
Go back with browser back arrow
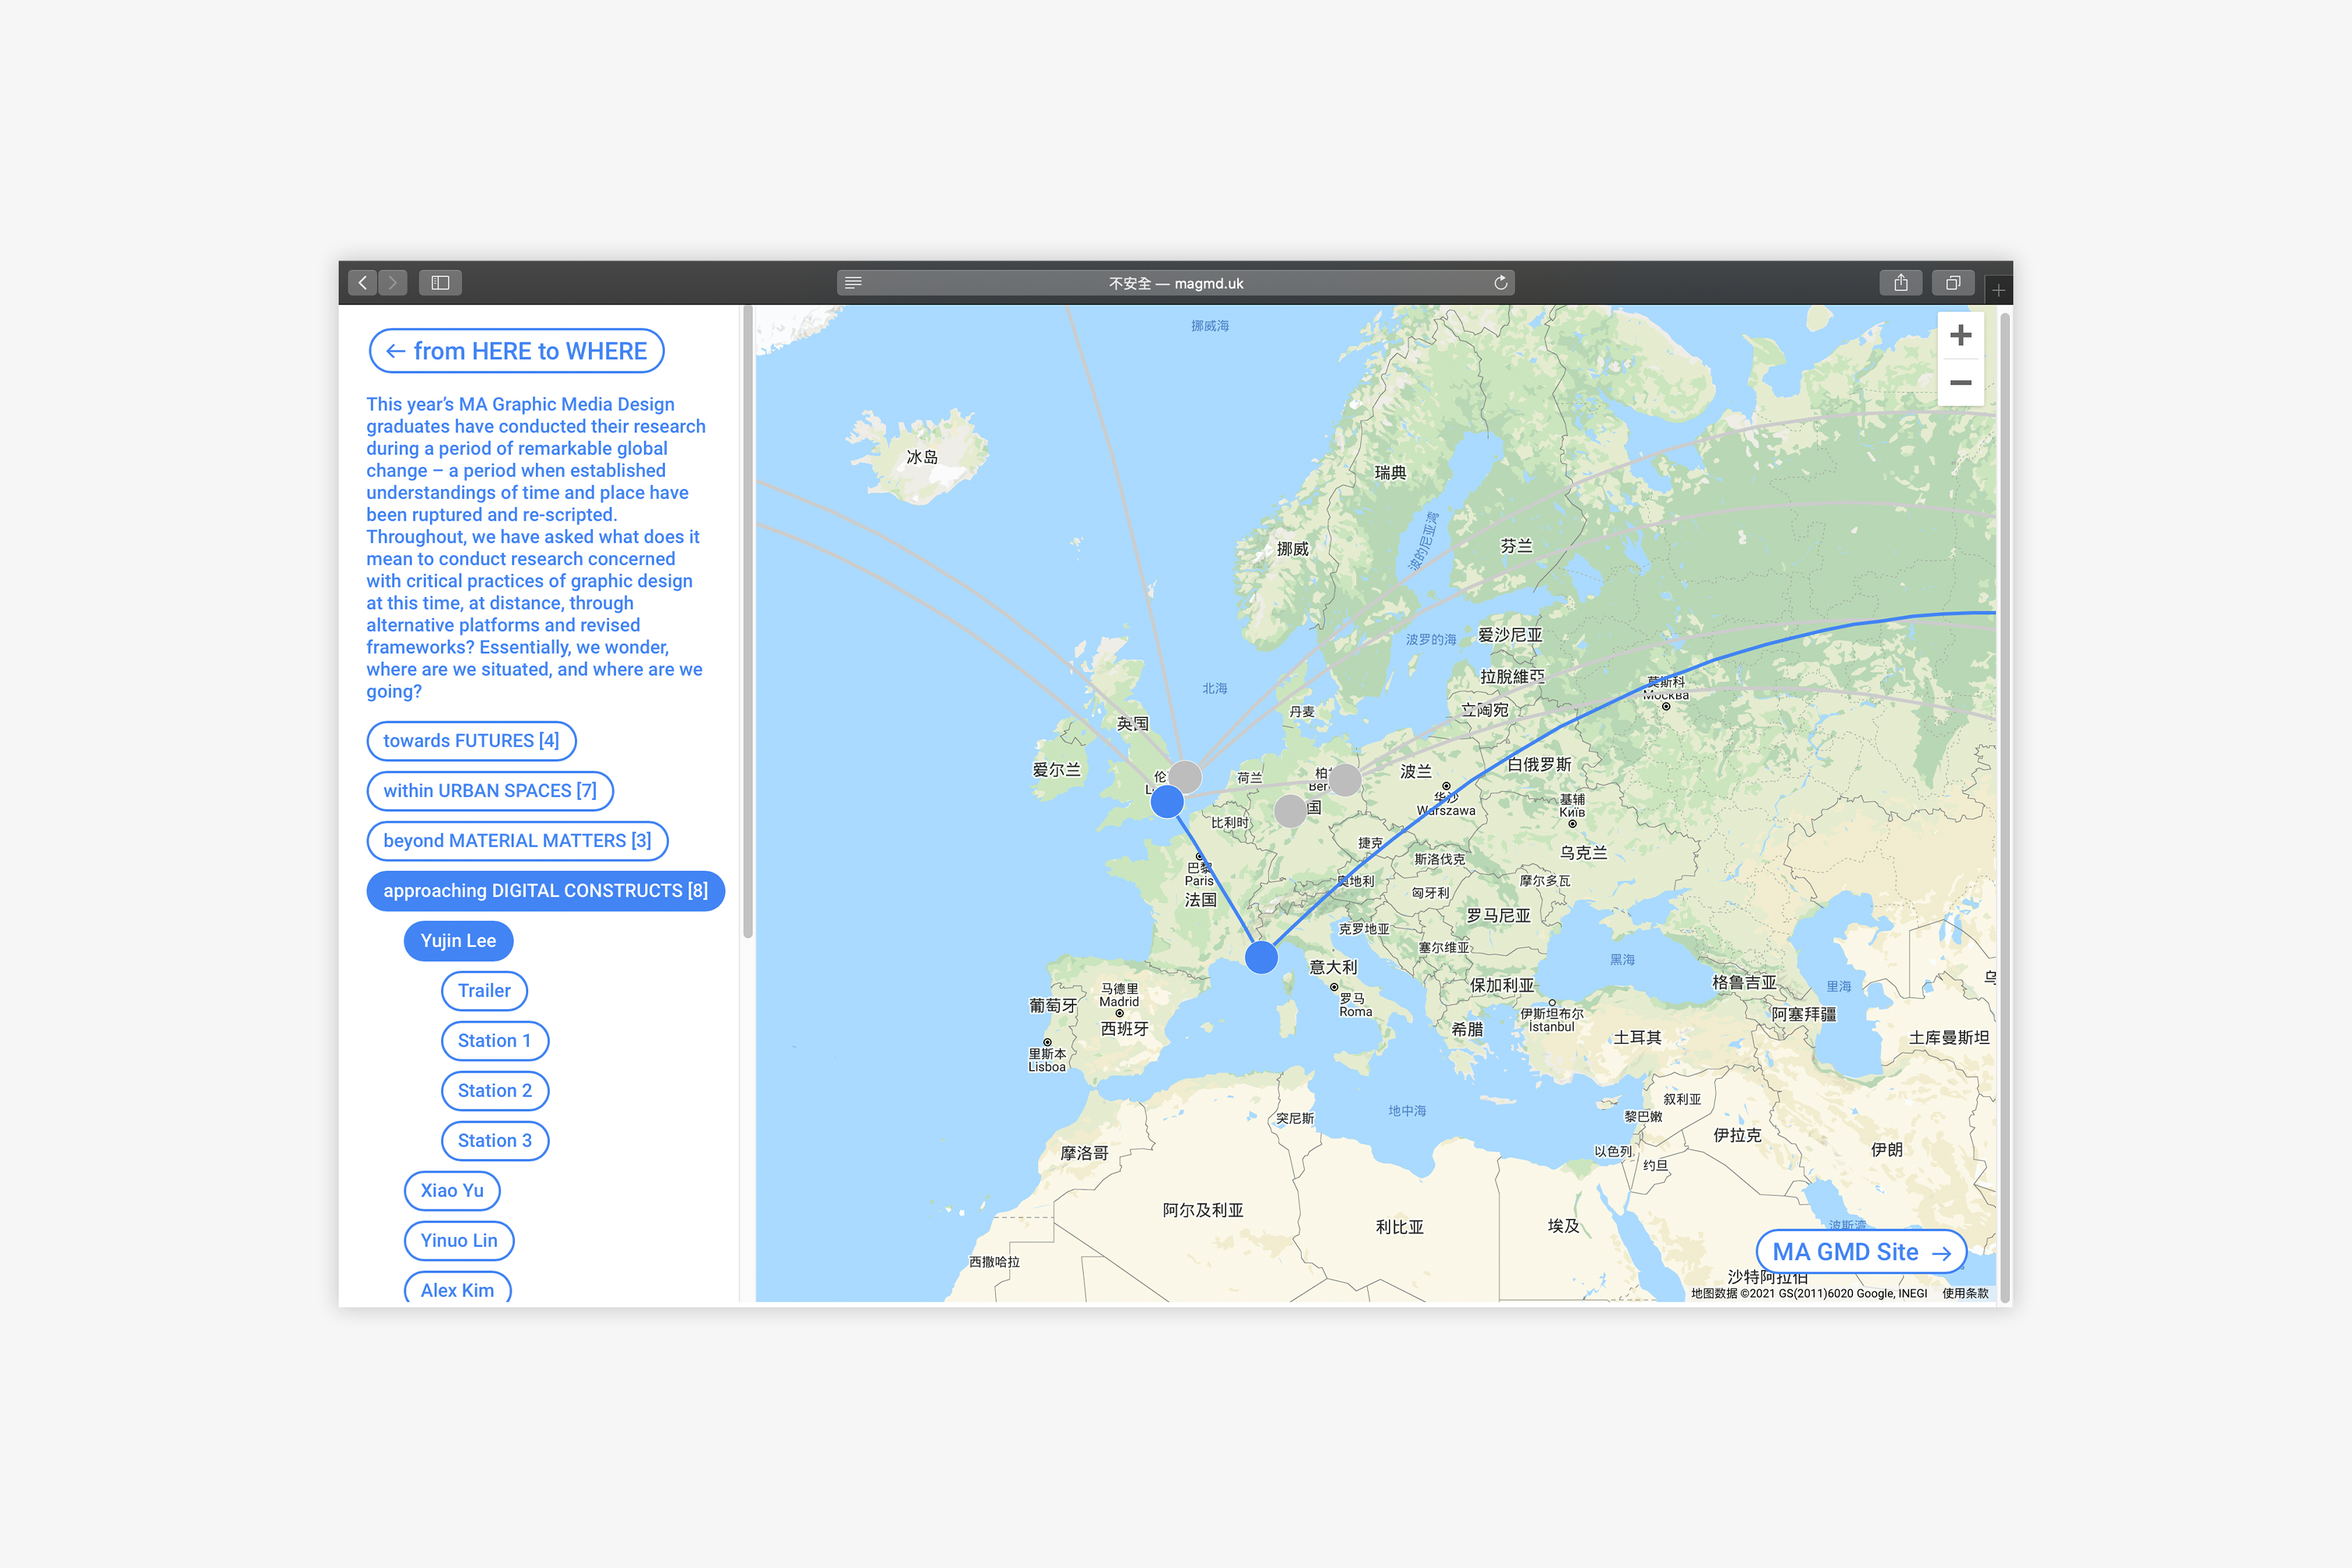[363, 283]
